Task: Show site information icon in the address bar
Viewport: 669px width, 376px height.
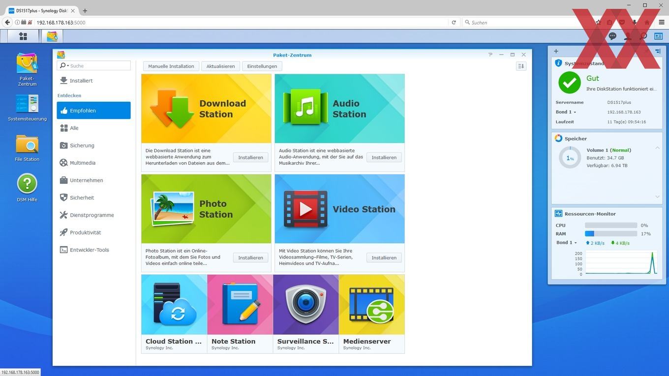Action: point(17,22)
